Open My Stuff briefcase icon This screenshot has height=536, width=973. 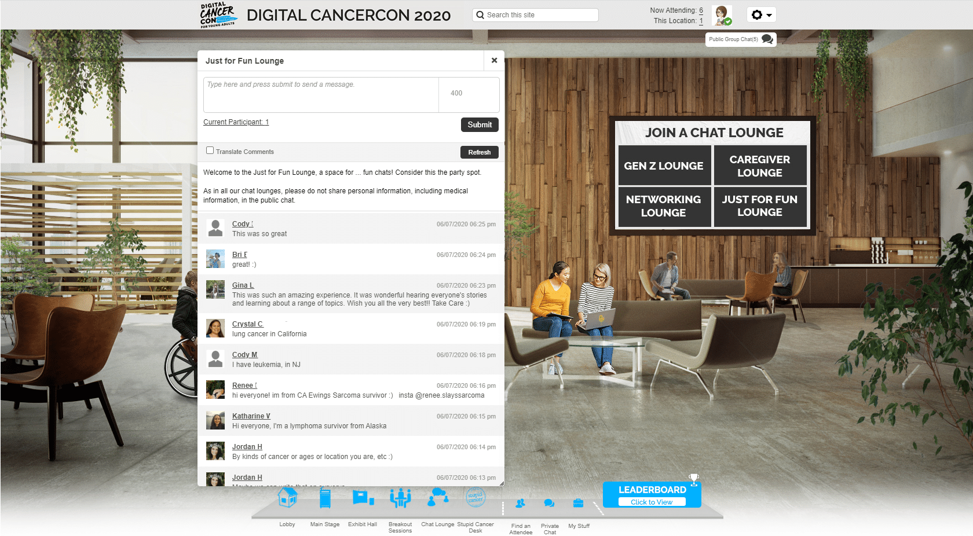pos(579,503)
